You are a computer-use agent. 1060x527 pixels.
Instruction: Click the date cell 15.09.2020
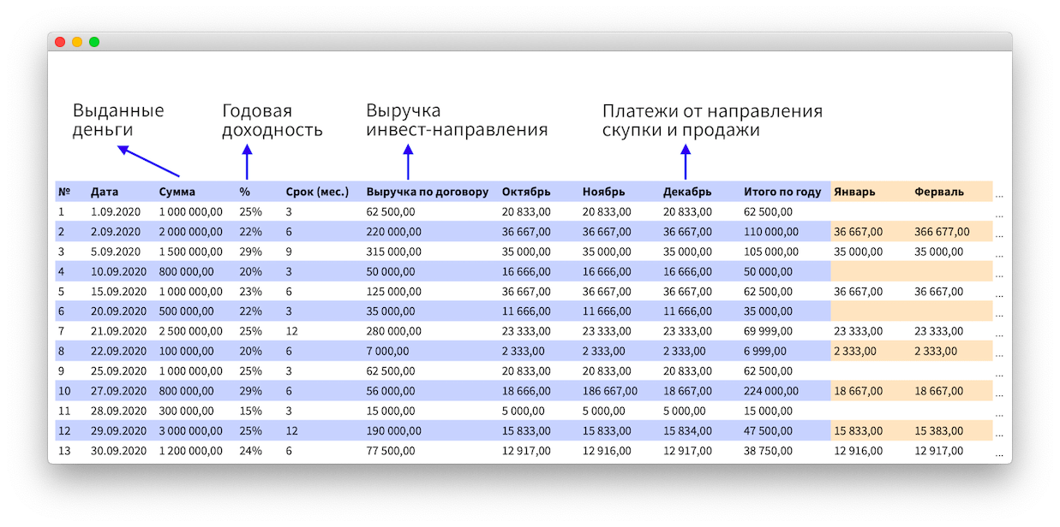coord(116,291)
